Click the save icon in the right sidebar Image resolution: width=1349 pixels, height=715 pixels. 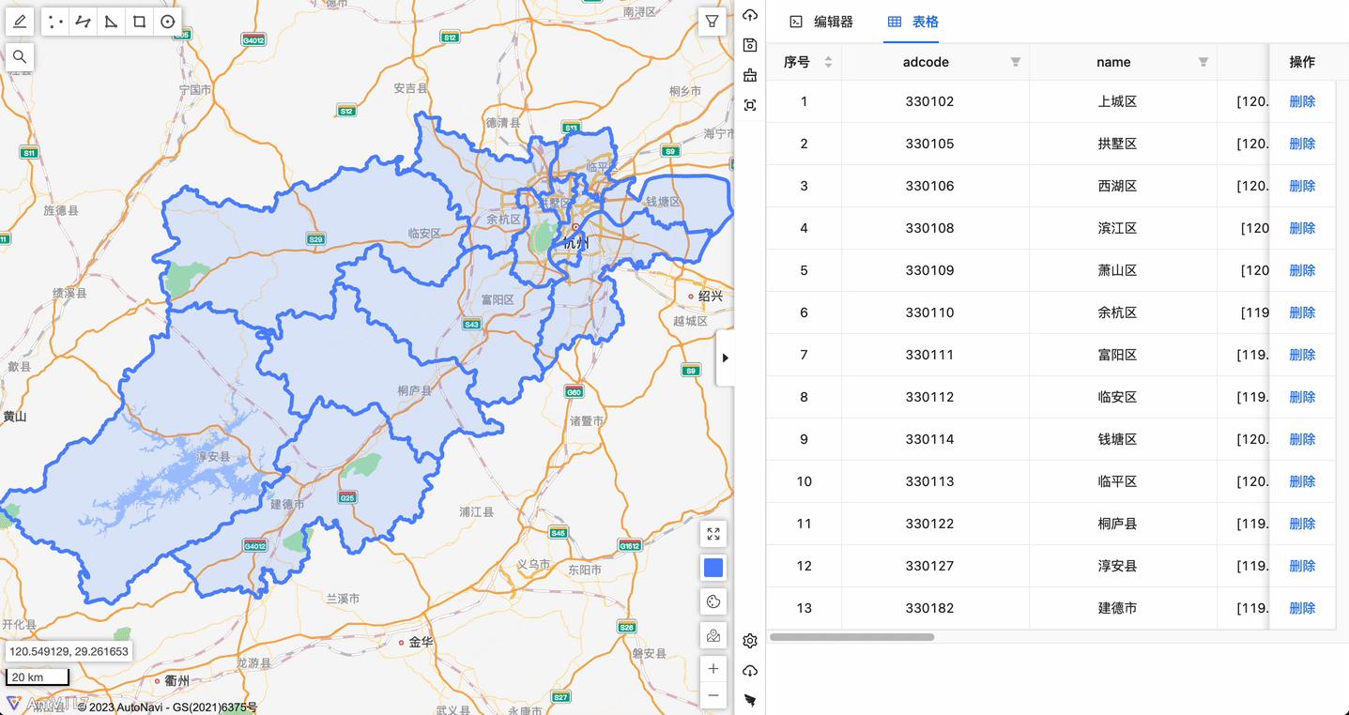point(749,44)
